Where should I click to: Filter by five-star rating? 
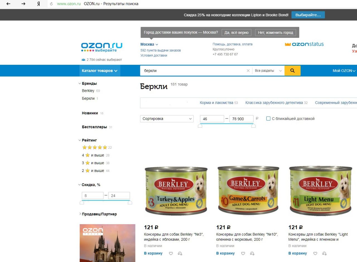pyautogui.click(x=95, y=147)
